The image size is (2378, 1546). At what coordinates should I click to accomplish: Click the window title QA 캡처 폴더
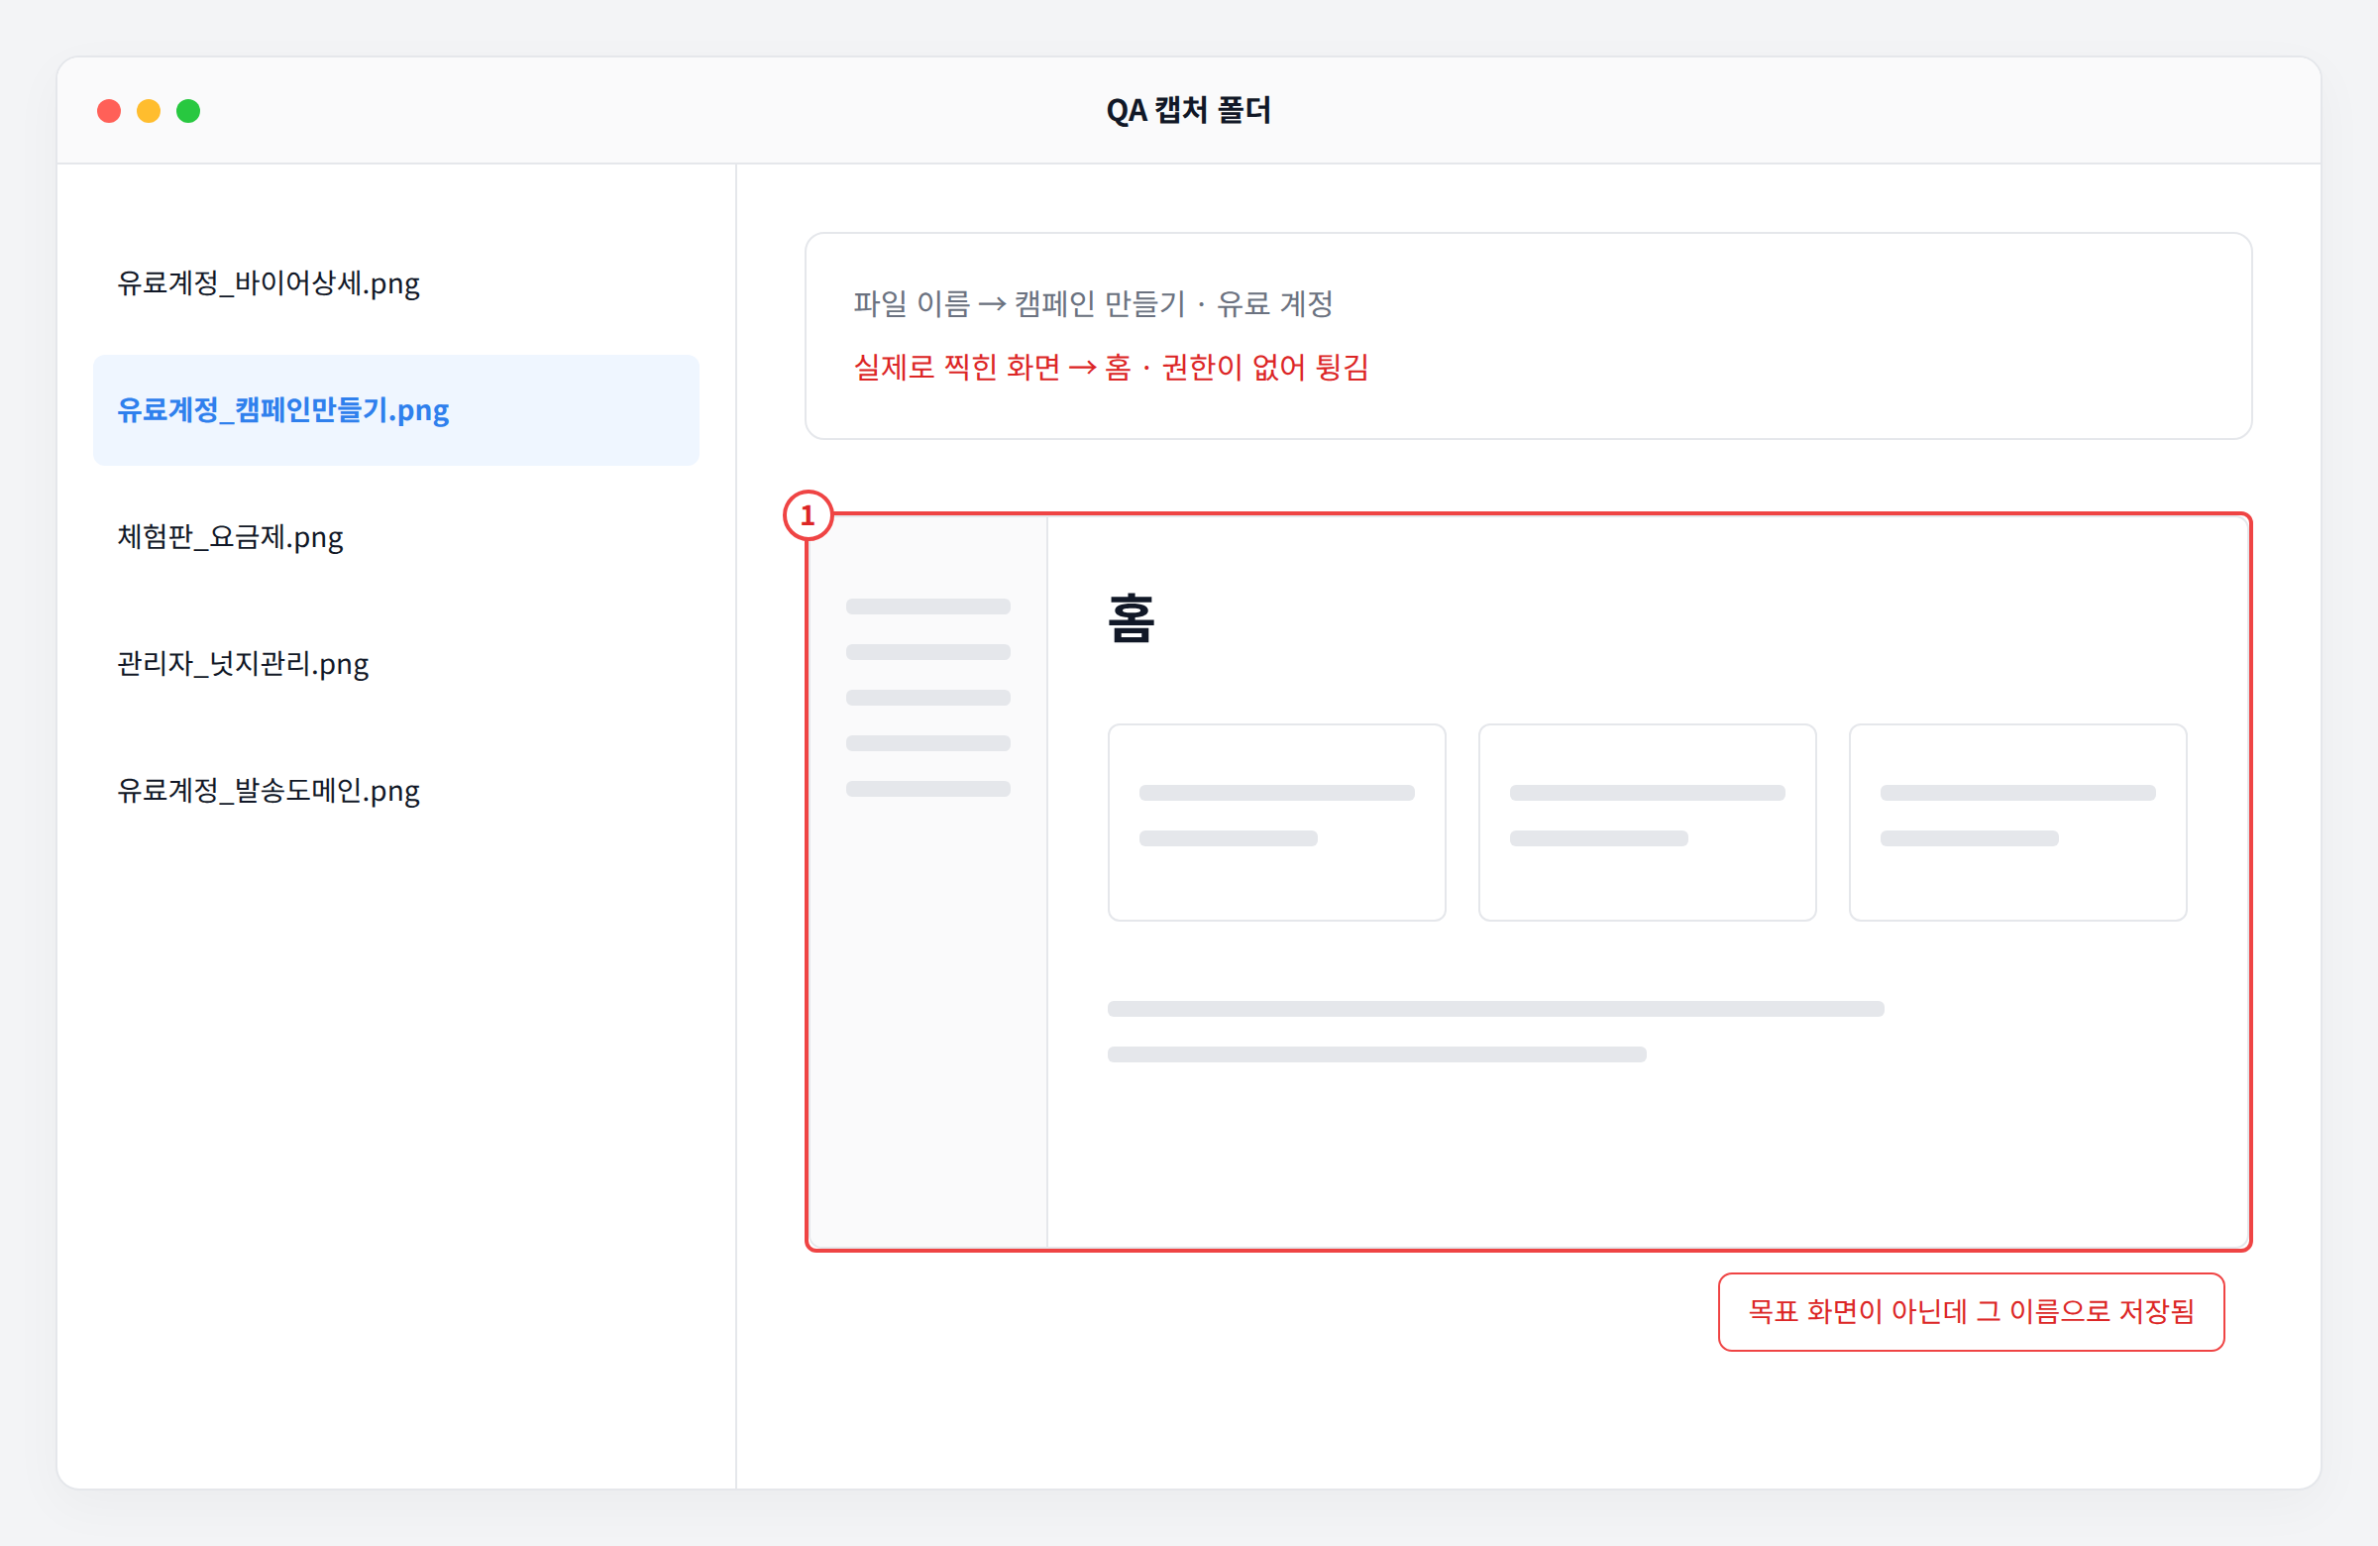(x=1188, y=110)
